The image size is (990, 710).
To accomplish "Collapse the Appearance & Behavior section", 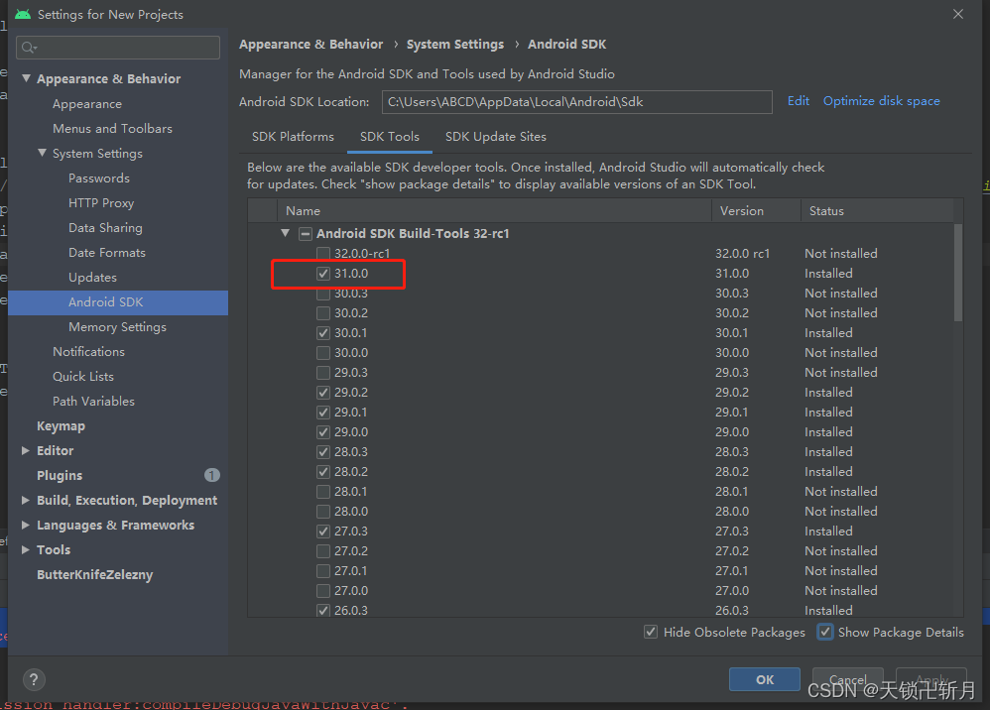I will 26,78.
